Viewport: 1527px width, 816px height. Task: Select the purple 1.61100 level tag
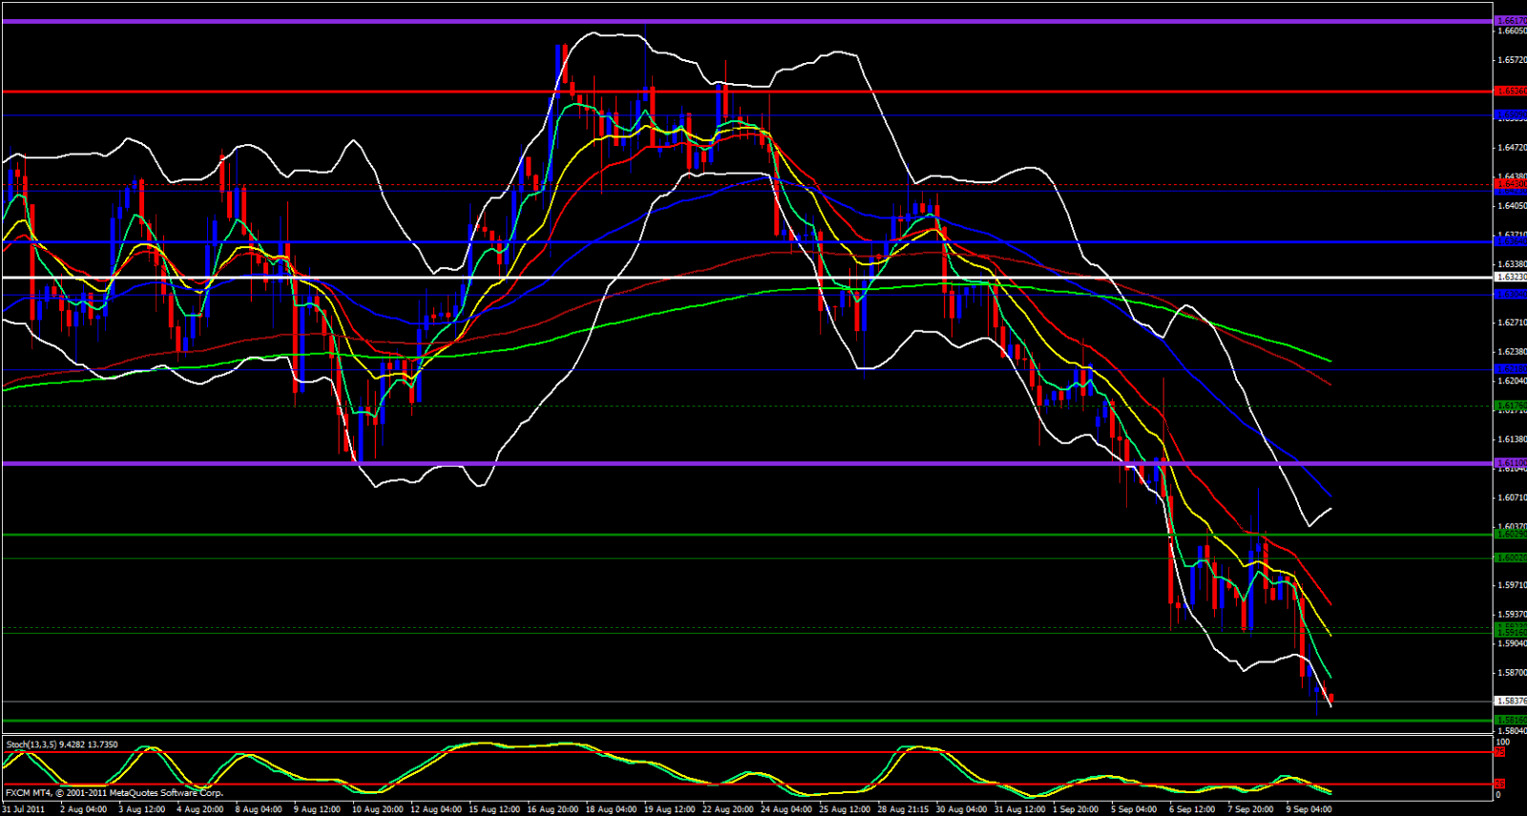pos(1510,463)
